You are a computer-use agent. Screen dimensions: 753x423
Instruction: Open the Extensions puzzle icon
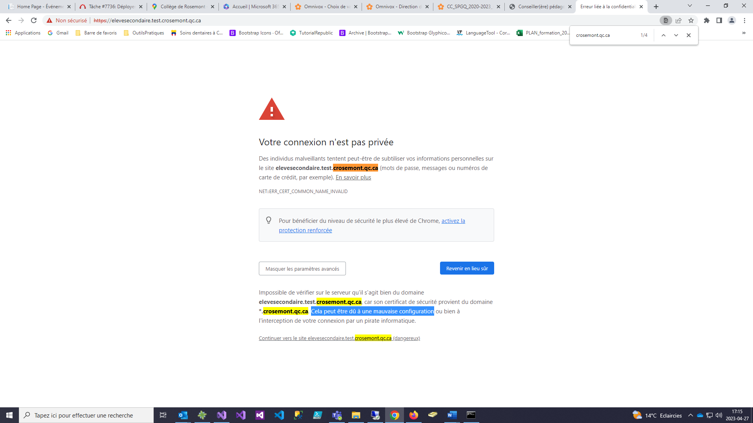707,20
